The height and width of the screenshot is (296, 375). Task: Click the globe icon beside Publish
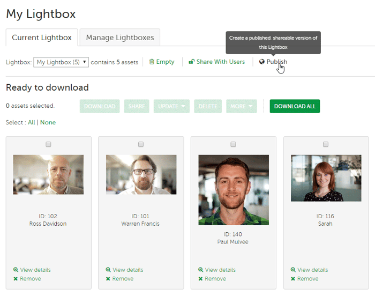pos(262,62)
